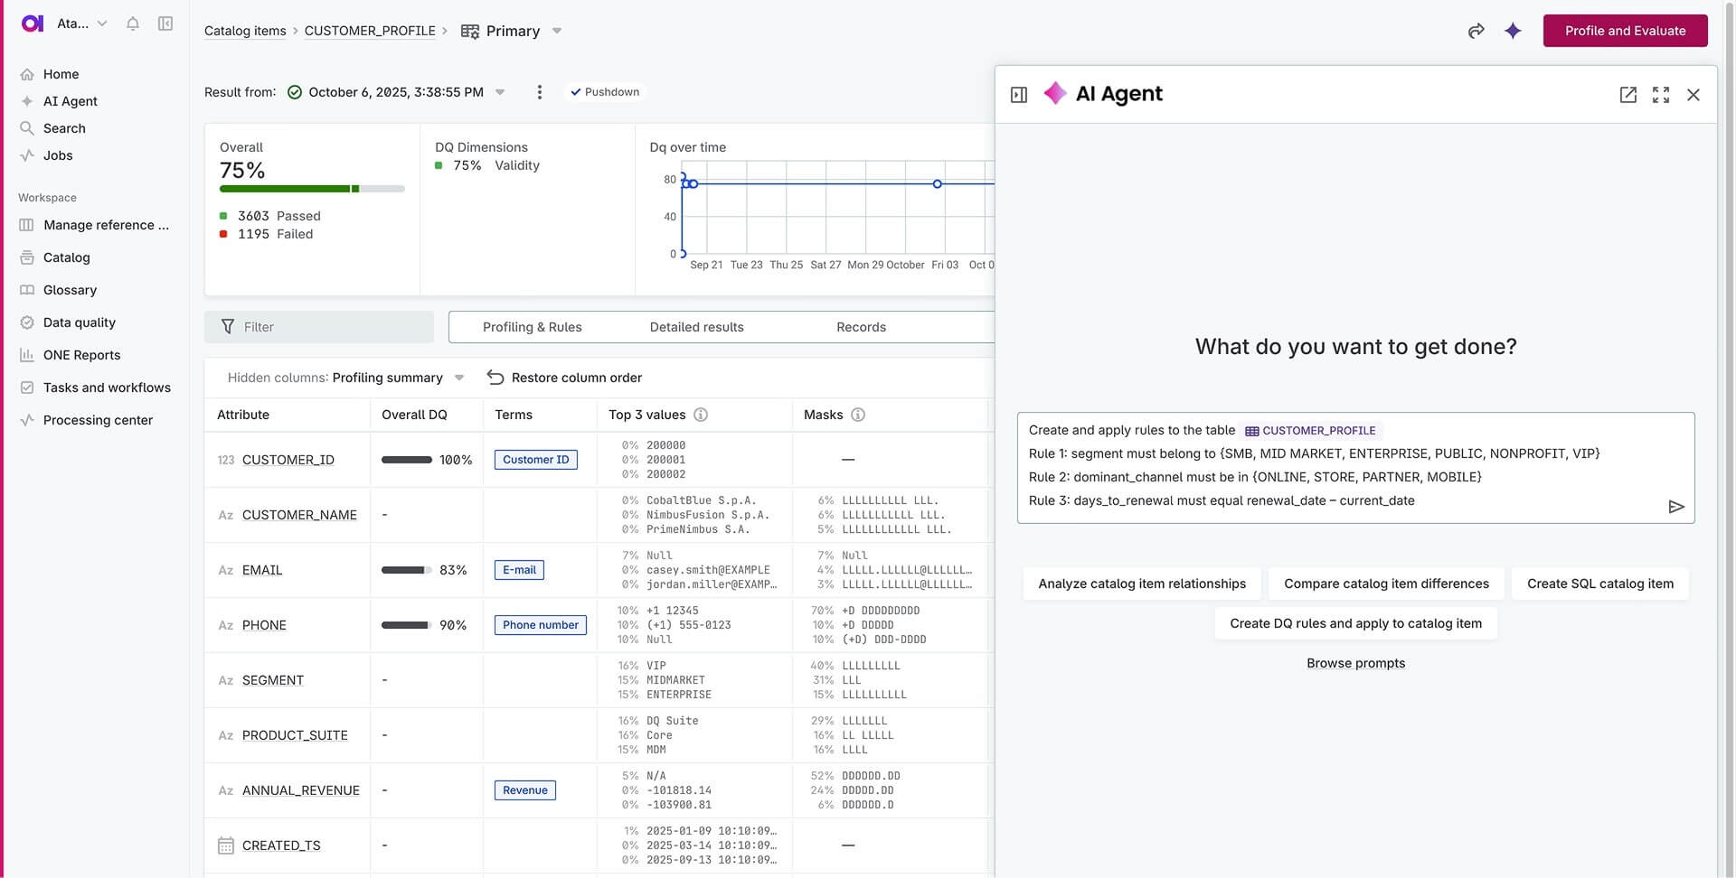Click info icon next to Masks
Screen dimensions: 1736x878
[x=858, y=415]
